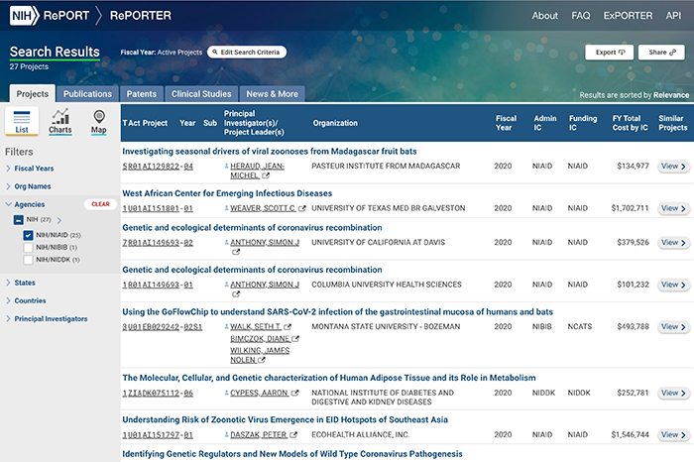Open the About page
Viewport: 694px width, 462px height.
pos(545,16)
